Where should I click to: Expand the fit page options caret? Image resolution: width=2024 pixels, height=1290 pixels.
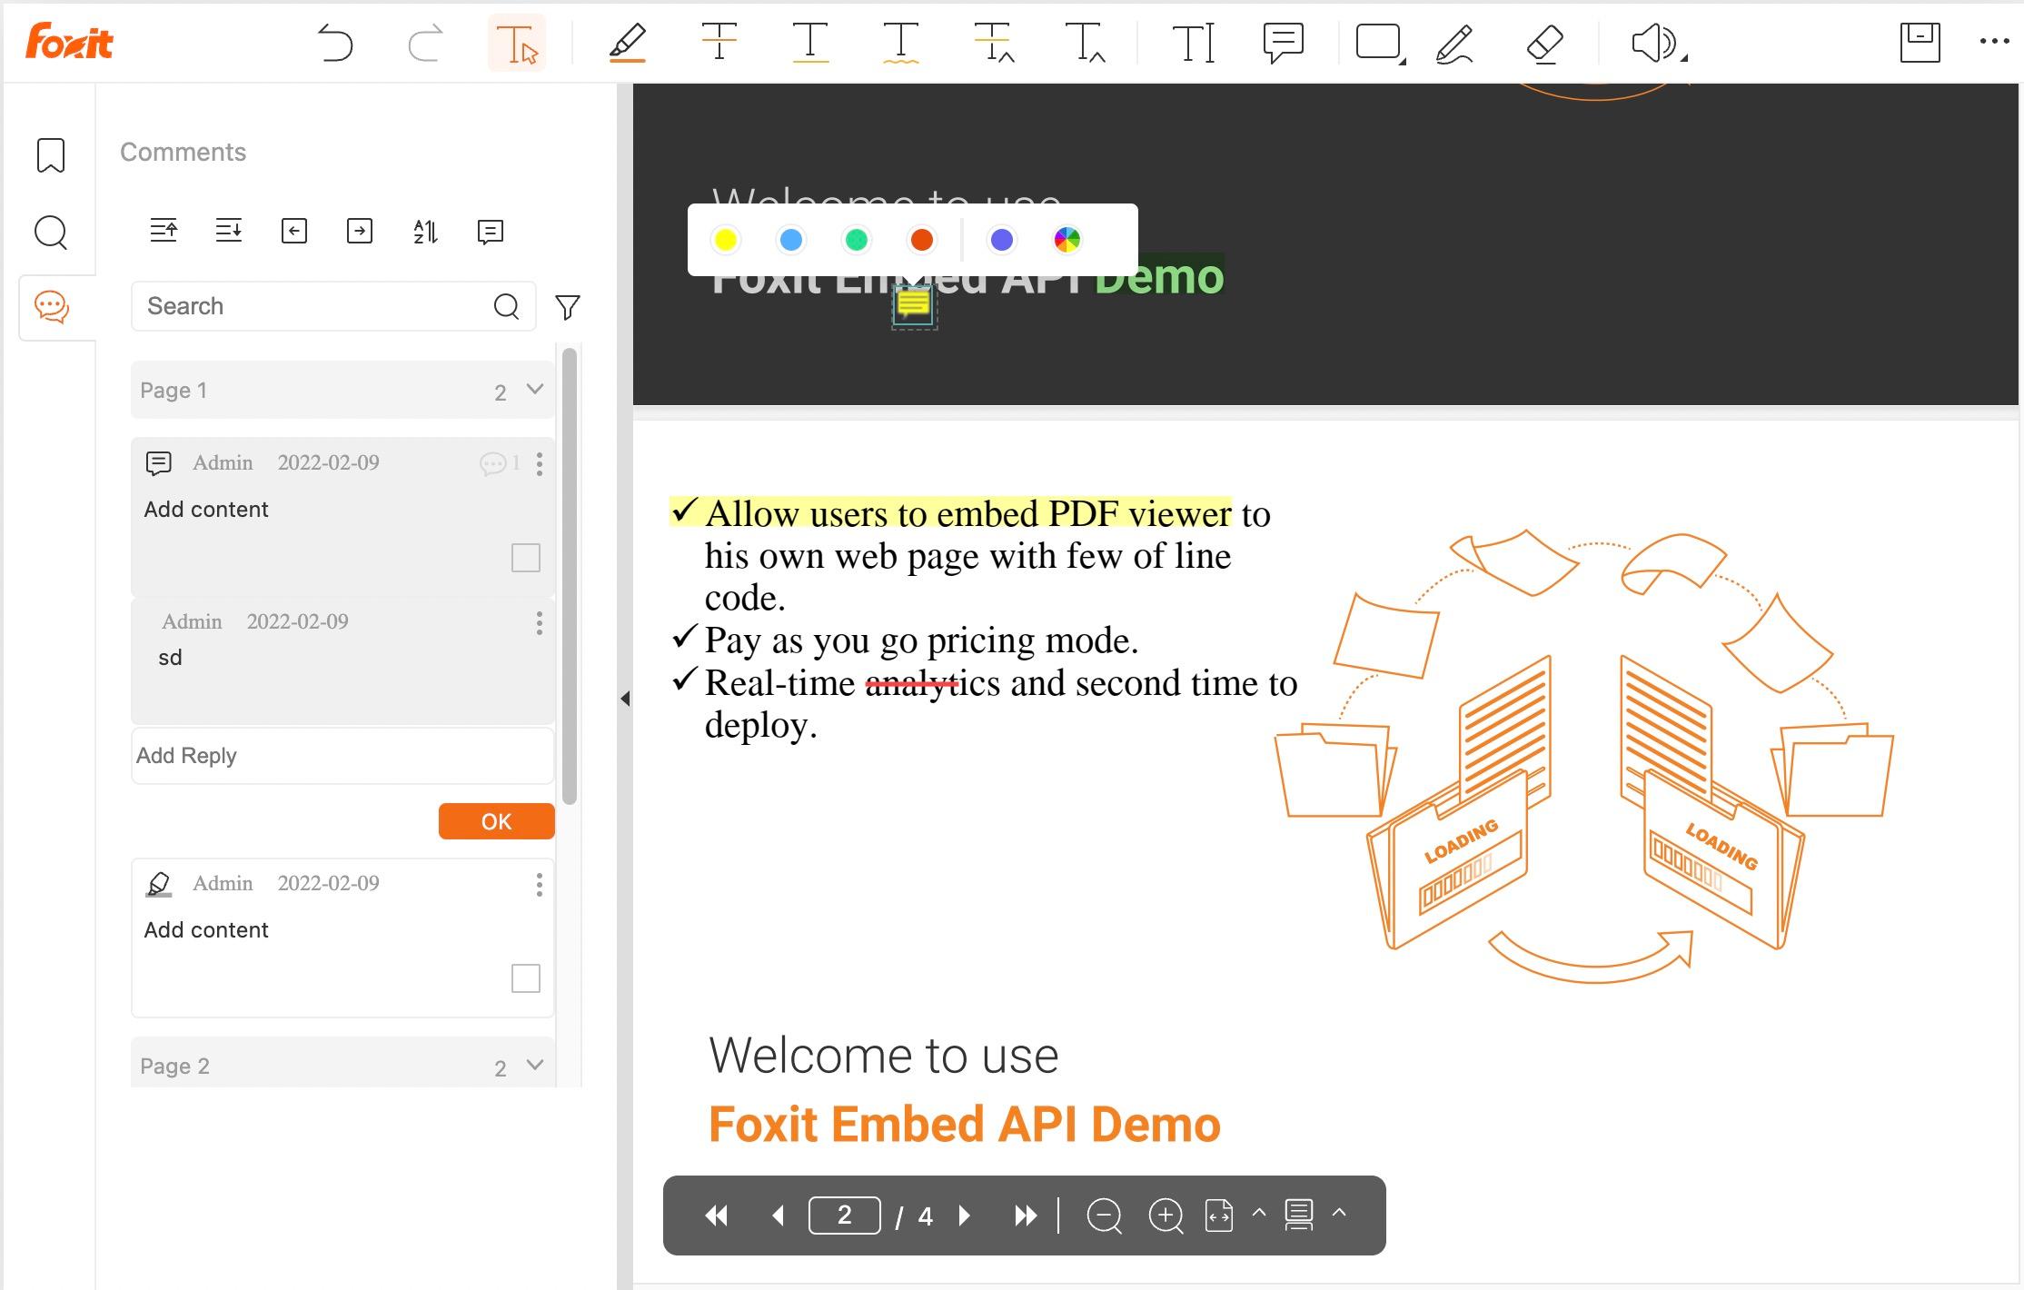point(1259,1213)
